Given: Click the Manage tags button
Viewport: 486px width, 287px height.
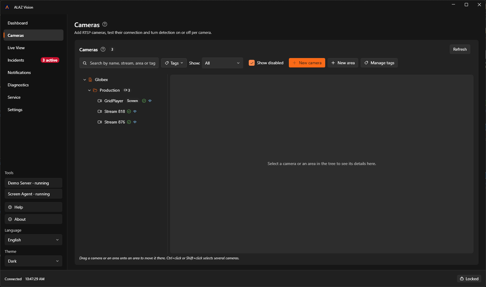Looking at the screenshot, I should (x=379, y=63).
